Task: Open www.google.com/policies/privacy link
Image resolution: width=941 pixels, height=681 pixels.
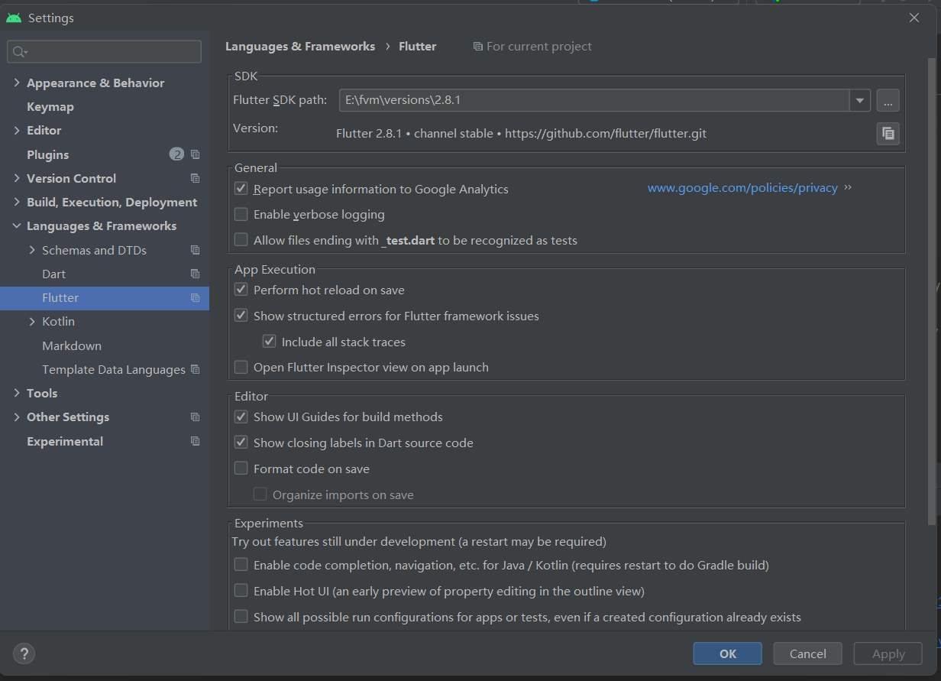Action: (742, 188)
